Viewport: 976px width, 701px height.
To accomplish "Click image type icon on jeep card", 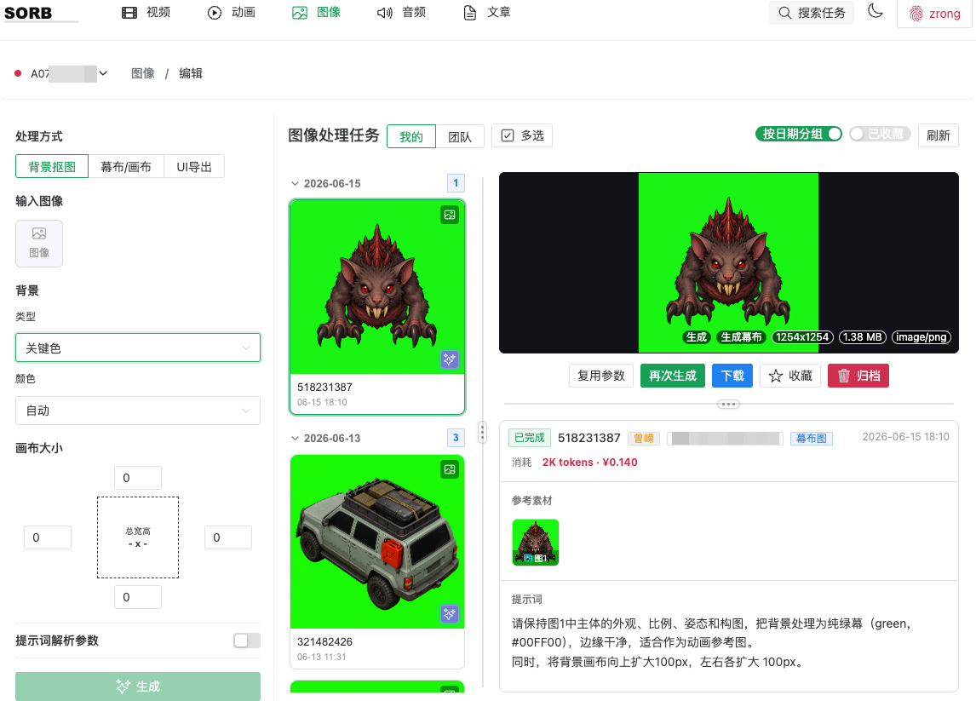I will pos(450,469).
